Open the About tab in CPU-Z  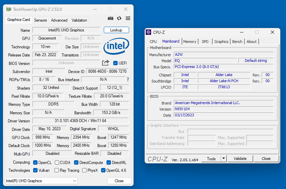click(252, 42)
